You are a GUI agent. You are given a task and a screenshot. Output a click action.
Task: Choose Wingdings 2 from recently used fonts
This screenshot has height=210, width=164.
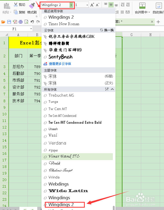click(78, 17)
